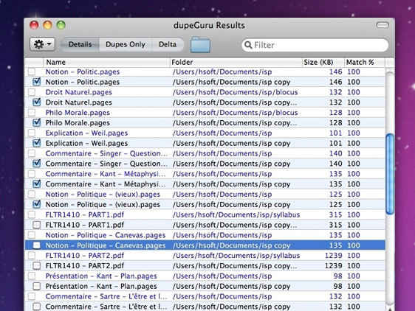The width and height of the screenshot is (415, 311).
Task: Click folder path of black Droit Naturel.pages row
Action: pyautogui.click(x=235, y=102)
